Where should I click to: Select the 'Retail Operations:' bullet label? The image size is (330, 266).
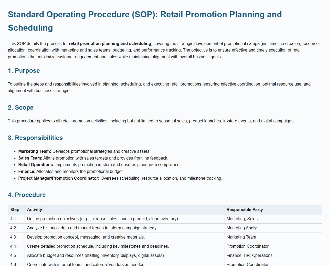[x=36, y=165]
